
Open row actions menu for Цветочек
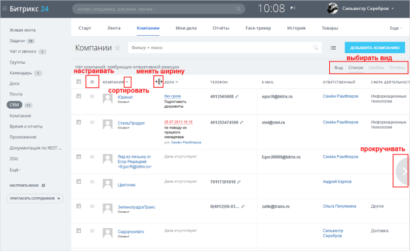click(92, 181)
